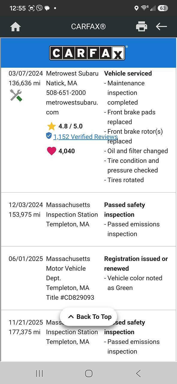Tap the print icon in the header
Viewport: 177px width, 384px height.
click(x=141, y=26)
